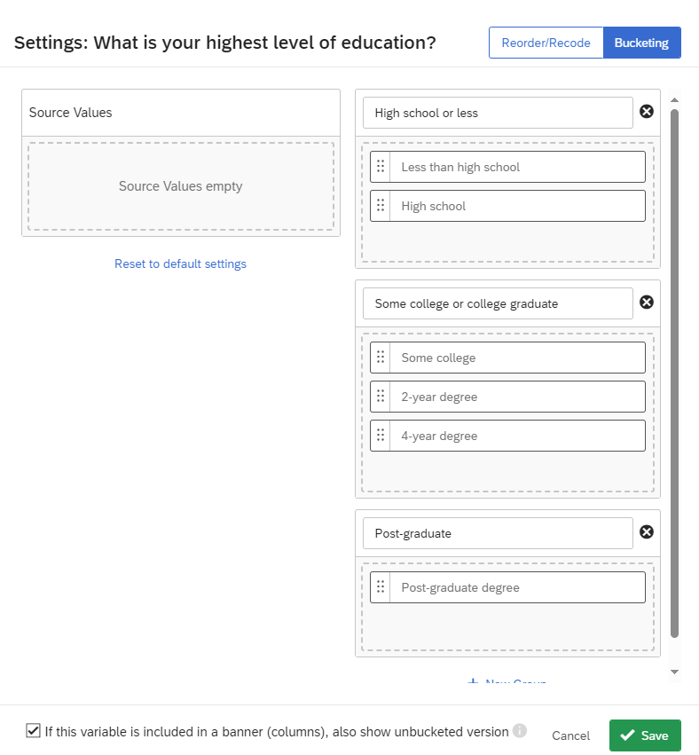The image size is (699, 755).
Task: Remove the High school or less group
Action: (647, 112)
